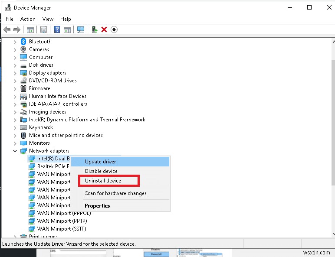Screen dimensions: 335x257
Task: Click the Show/Hide Action Pane toolbar icon
Action: pos(67,29)
